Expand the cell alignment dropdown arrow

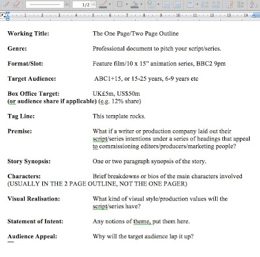pyautogui.click(x=197, y=4)
